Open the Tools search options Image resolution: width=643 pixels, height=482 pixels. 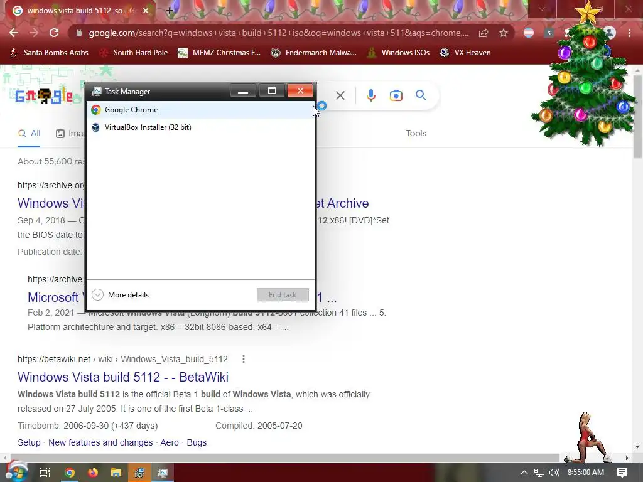coord(416,133)
